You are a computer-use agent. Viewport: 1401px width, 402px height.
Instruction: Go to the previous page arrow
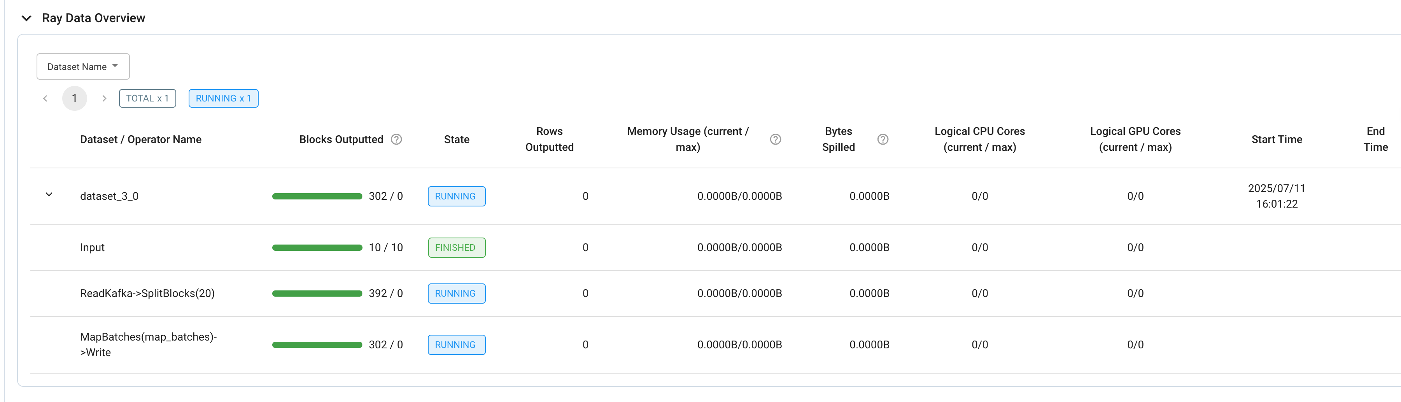click(x=45, y=98)
